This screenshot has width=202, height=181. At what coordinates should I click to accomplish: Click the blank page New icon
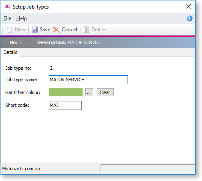click(x=9, y=30)
